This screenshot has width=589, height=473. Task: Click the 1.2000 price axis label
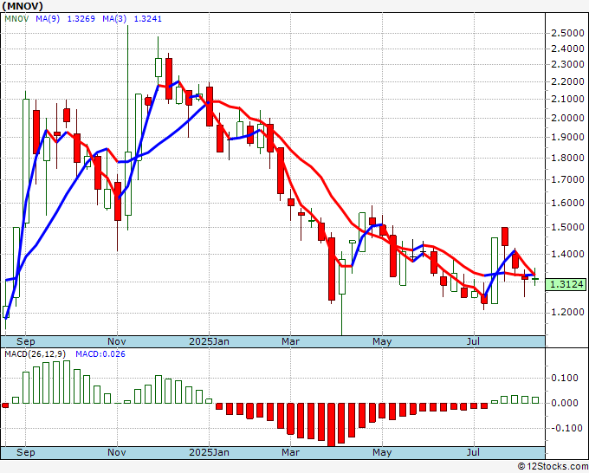click(x=567, y=312)
